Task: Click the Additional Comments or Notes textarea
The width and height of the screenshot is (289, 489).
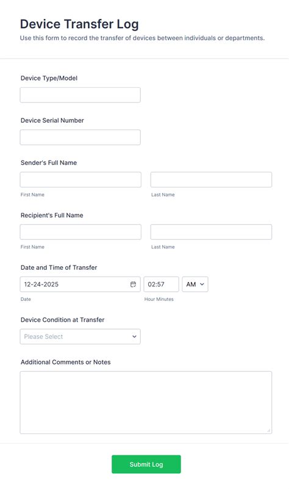Action: 146,402
